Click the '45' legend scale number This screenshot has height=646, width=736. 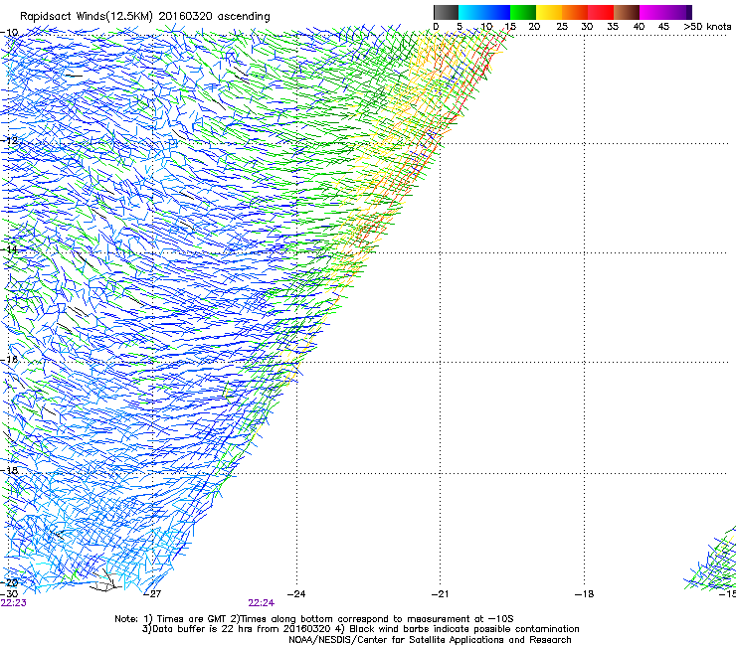coord(663,27)
